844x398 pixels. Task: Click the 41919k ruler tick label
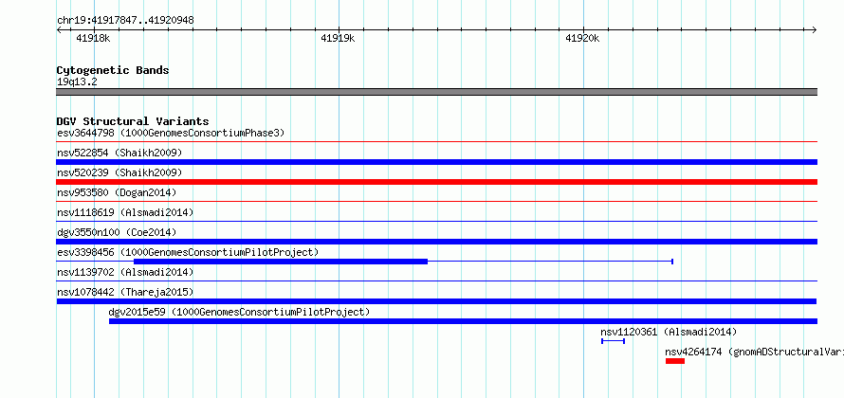[338, 38]
